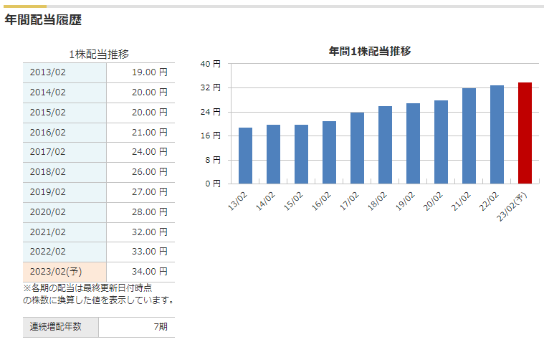Click the 13/02 x-axis label
544x342 pixels.
click(x=238, y=201)
